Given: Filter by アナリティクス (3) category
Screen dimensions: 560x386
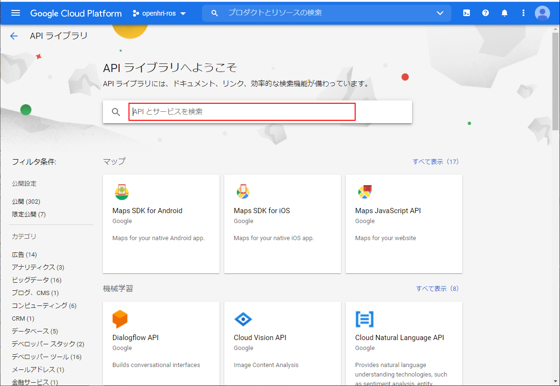Looking at the screenshot, I should (x=38, y=268).
